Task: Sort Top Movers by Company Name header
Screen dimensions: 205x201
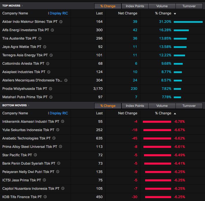Action: (x=15, y=13)
